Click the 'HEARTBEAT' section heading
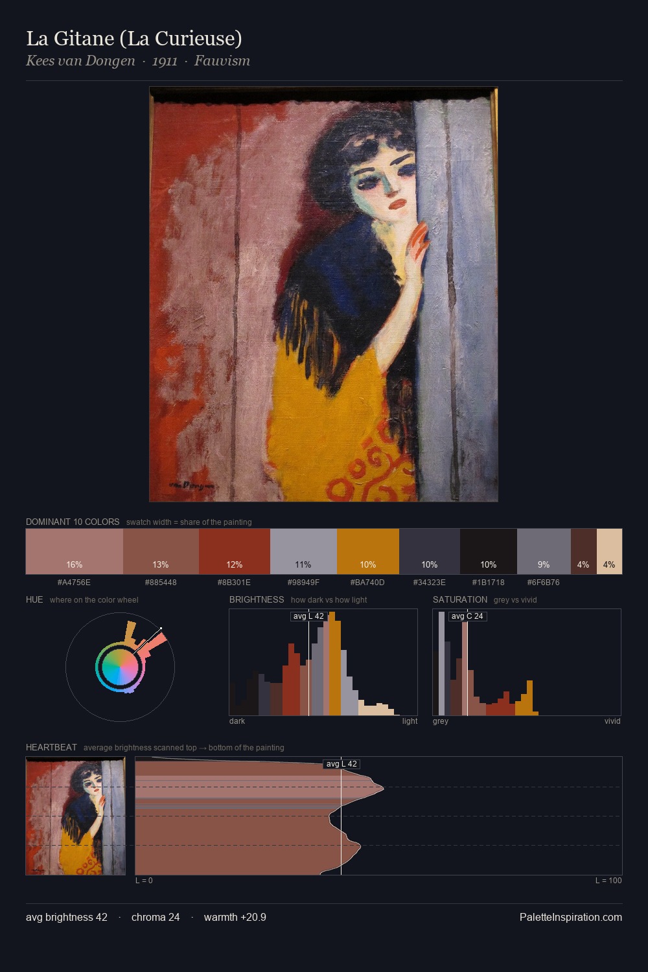 [x=51, y=747]
